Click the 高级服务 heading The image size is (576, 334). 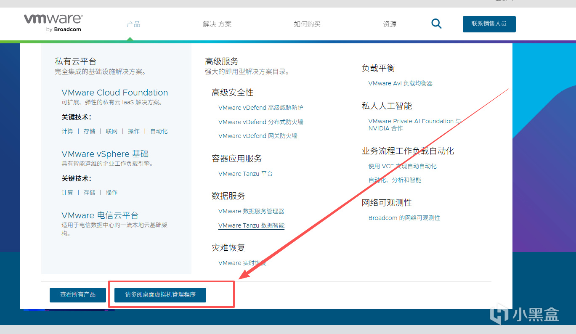(222, 61)
